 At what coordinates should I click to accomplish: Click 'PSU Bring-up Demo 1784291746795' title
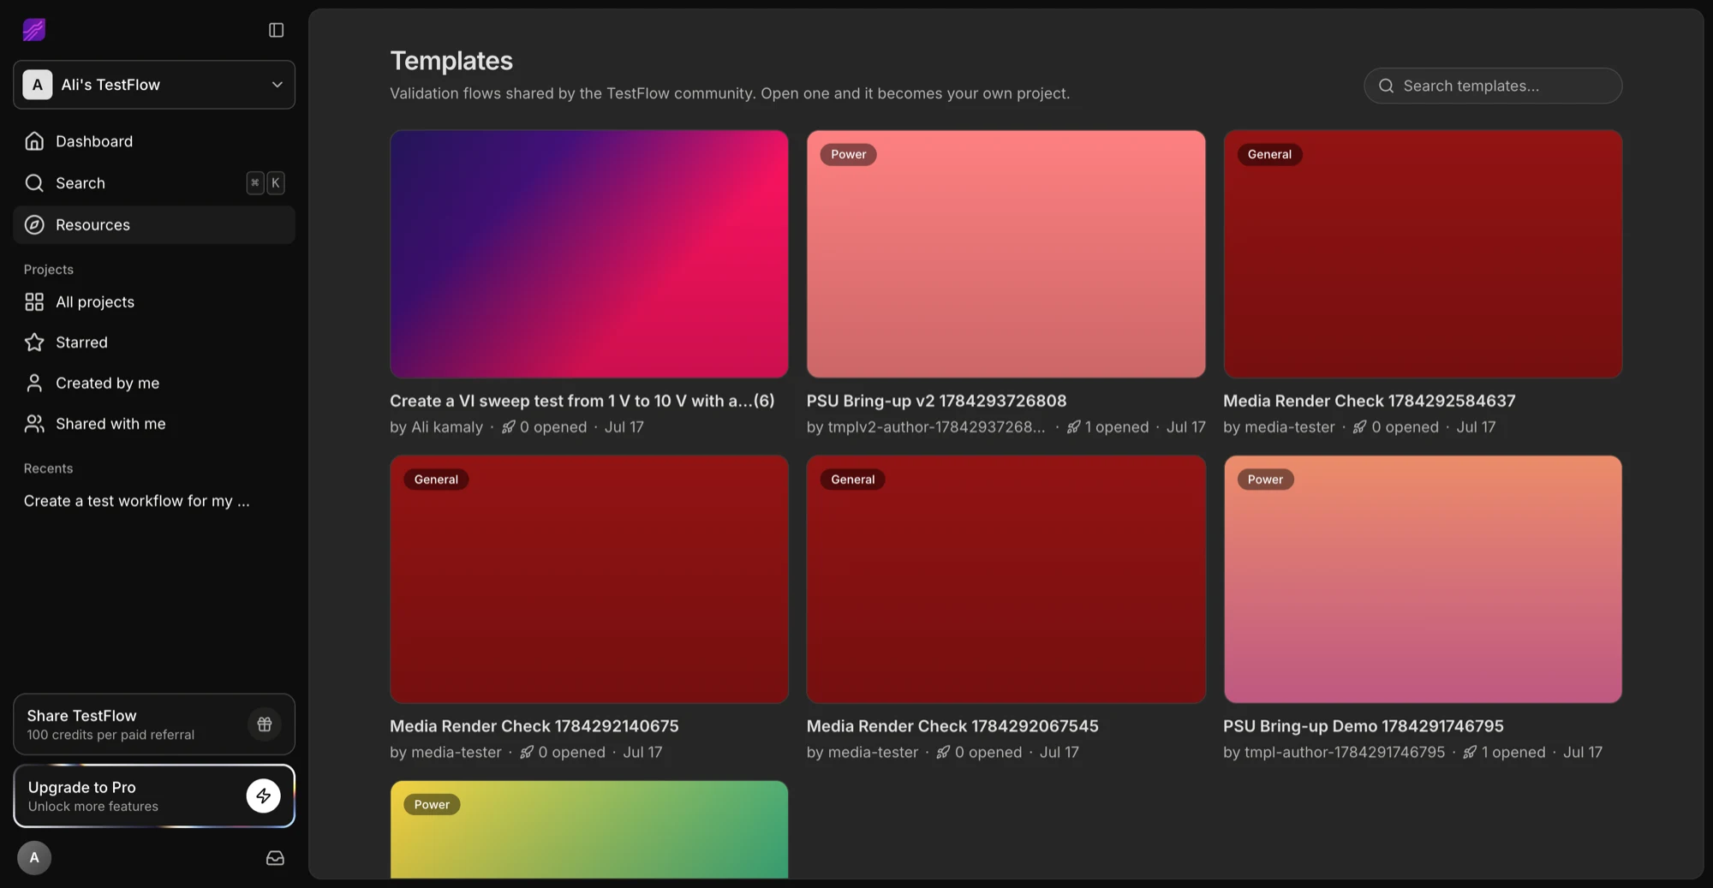(x=1364, y=726)
